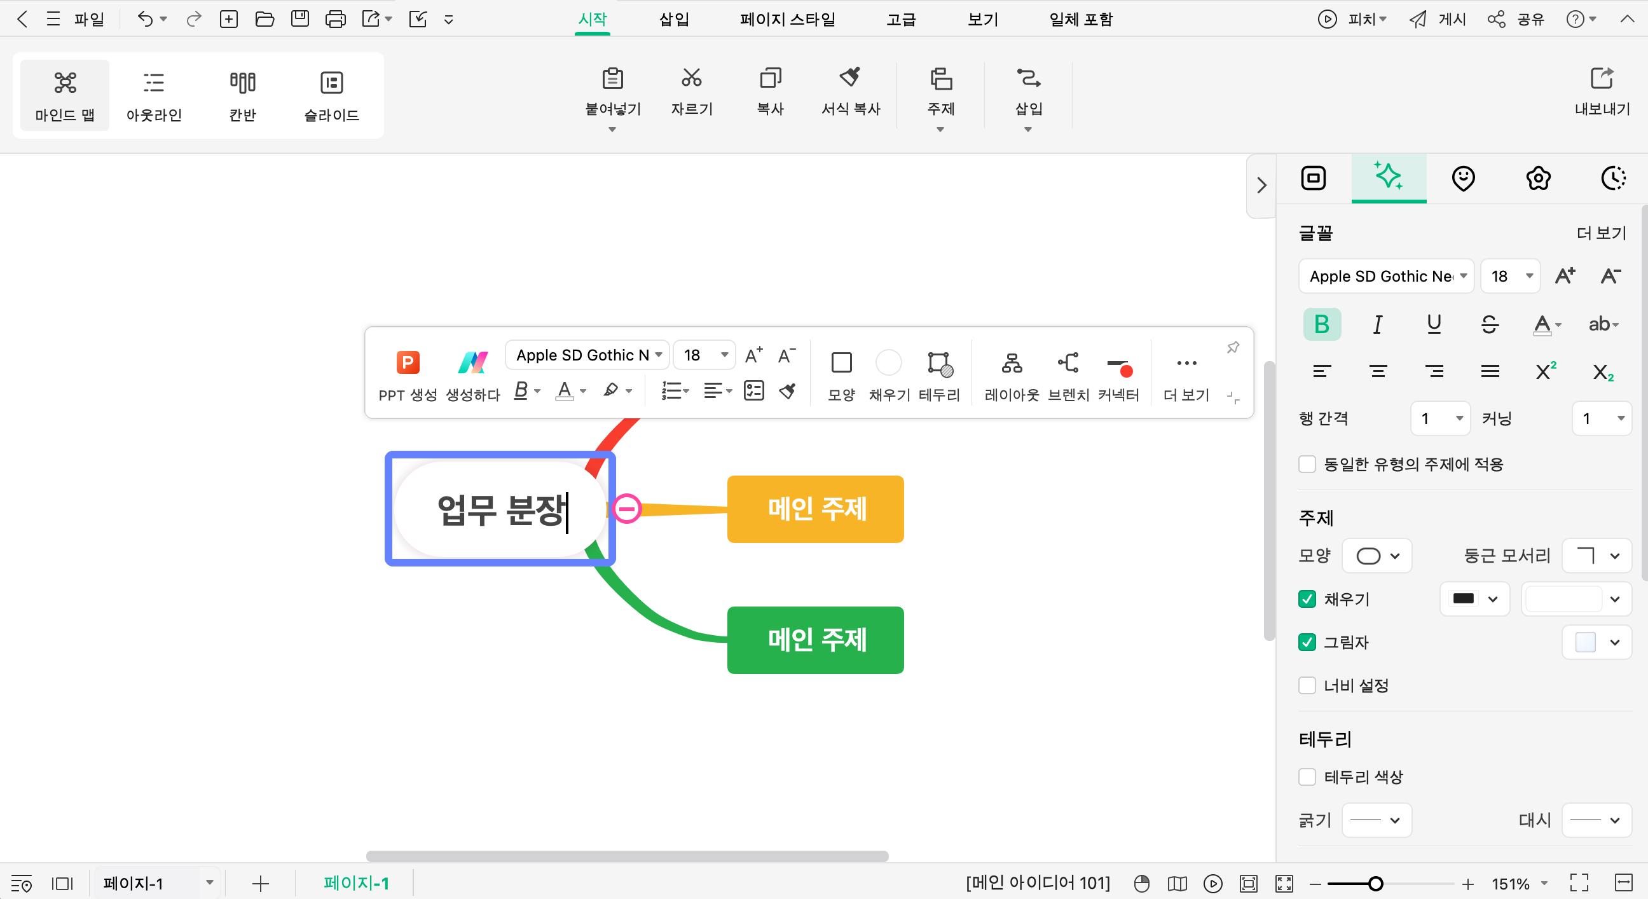Click the Format Painter (서식 복사) icon

[x=850, y=78]
